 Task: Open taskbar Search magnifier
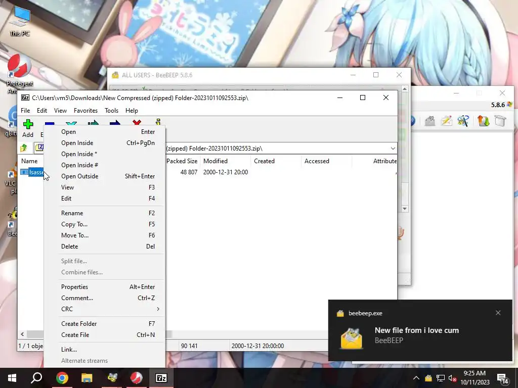pos(36,378)
